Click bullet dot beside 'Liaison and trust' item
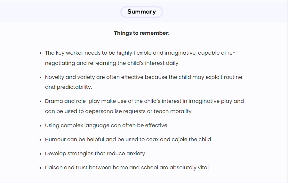Viewport: 288px width, 183px height. click(x=41, y=168)
